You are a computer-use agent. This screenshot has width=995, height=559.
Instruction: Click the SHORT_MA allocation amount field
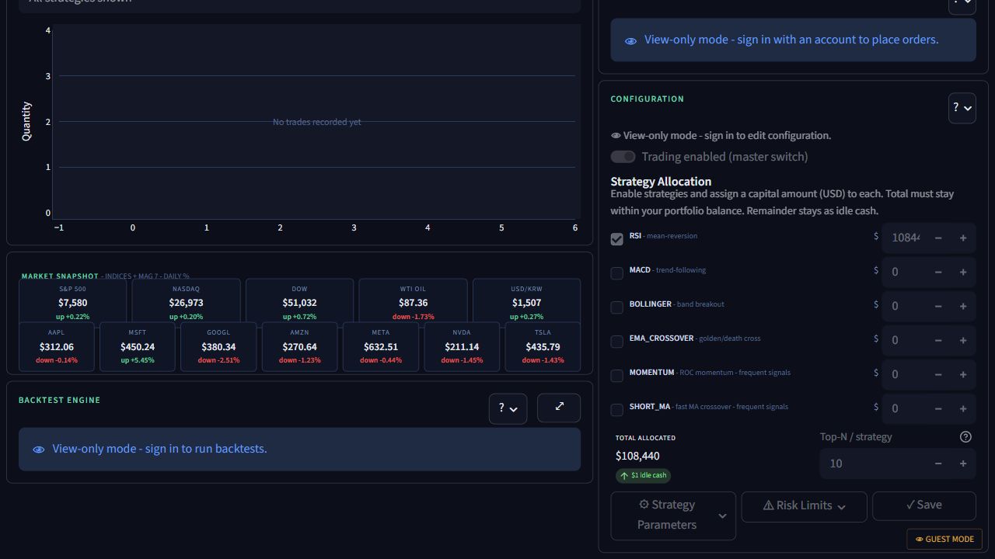(905, 408)
